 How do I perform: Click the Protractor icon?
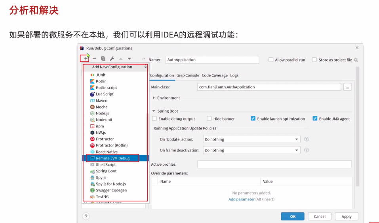coord(92,139)
